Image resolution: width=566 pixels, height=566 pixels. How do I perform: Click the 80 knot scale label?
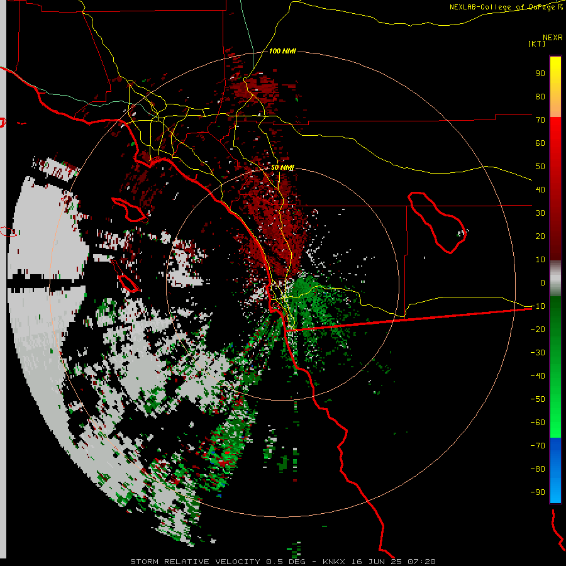540,97
